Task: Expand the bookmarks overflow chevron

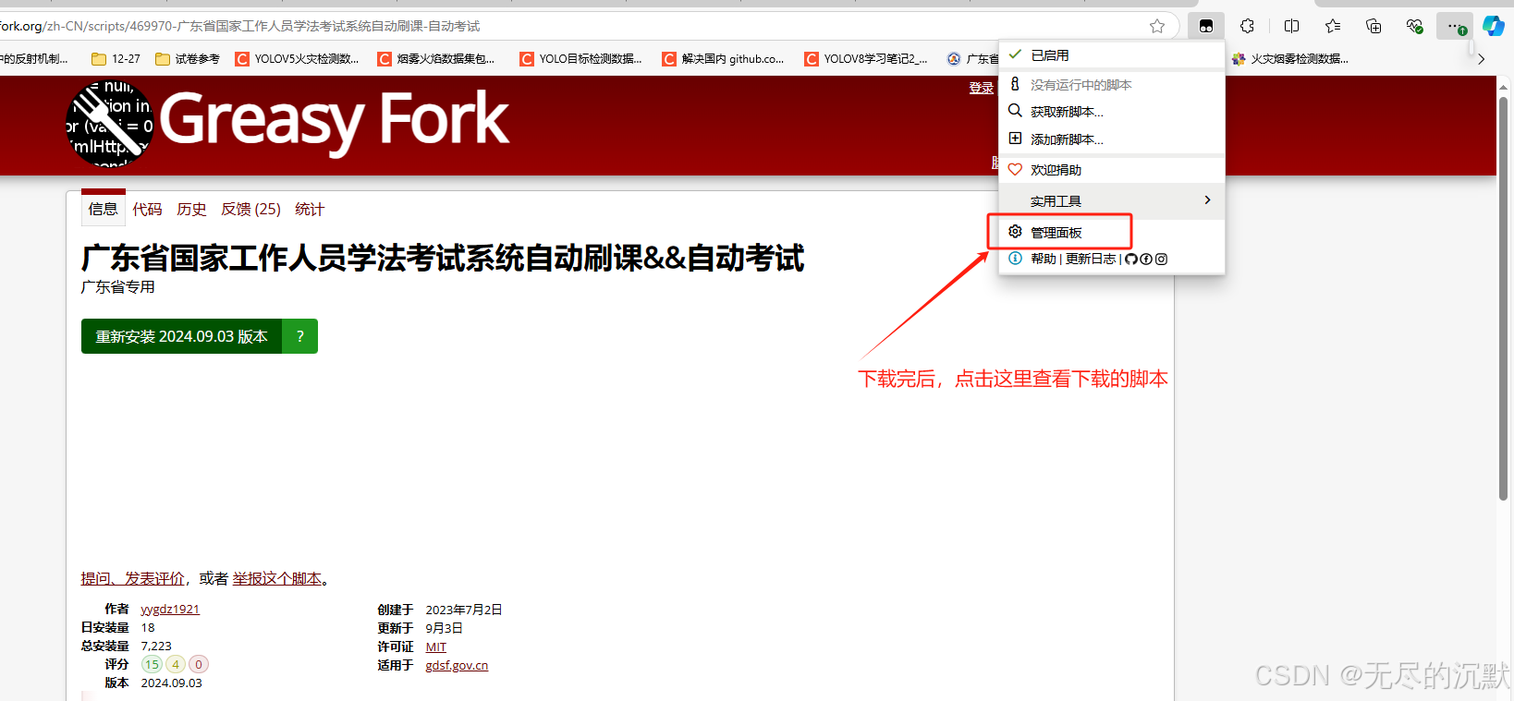Action: (1482, 58)
